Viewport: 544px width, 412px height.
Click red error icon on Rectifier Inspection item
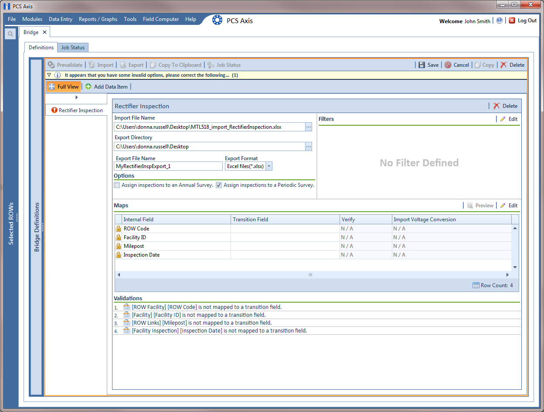pyautogui.click(x=54, y=110)
